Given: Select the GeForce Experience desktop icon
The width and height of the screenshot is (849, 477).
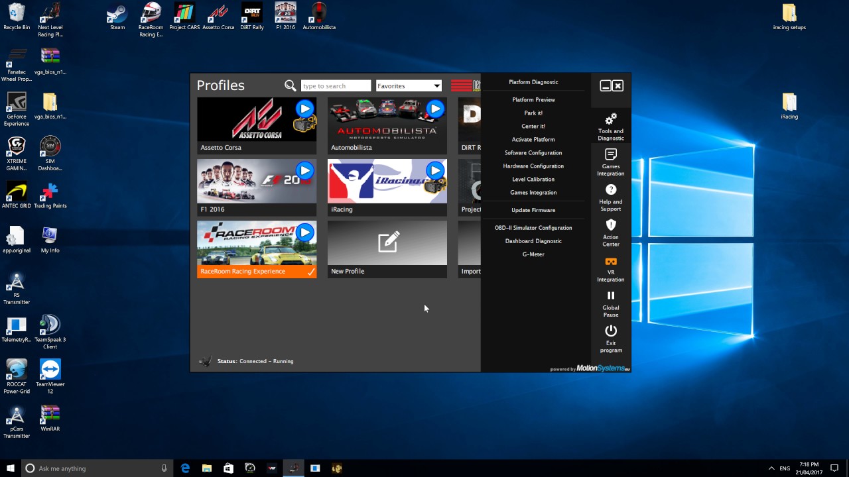Looking at the screenshot, I should pyautogui.click(x=17, y=109).
